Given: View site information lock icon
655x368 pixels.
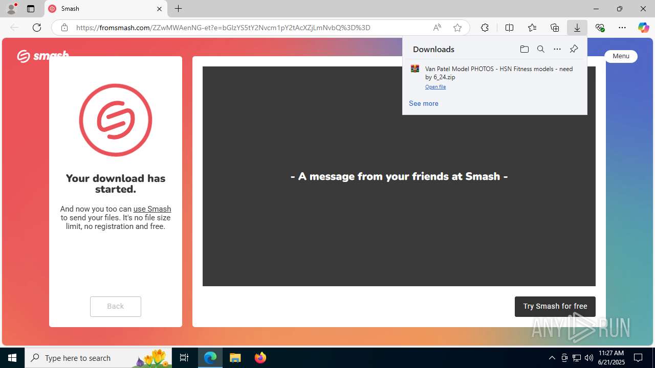Looking at the screenshot, I should 64,28.
